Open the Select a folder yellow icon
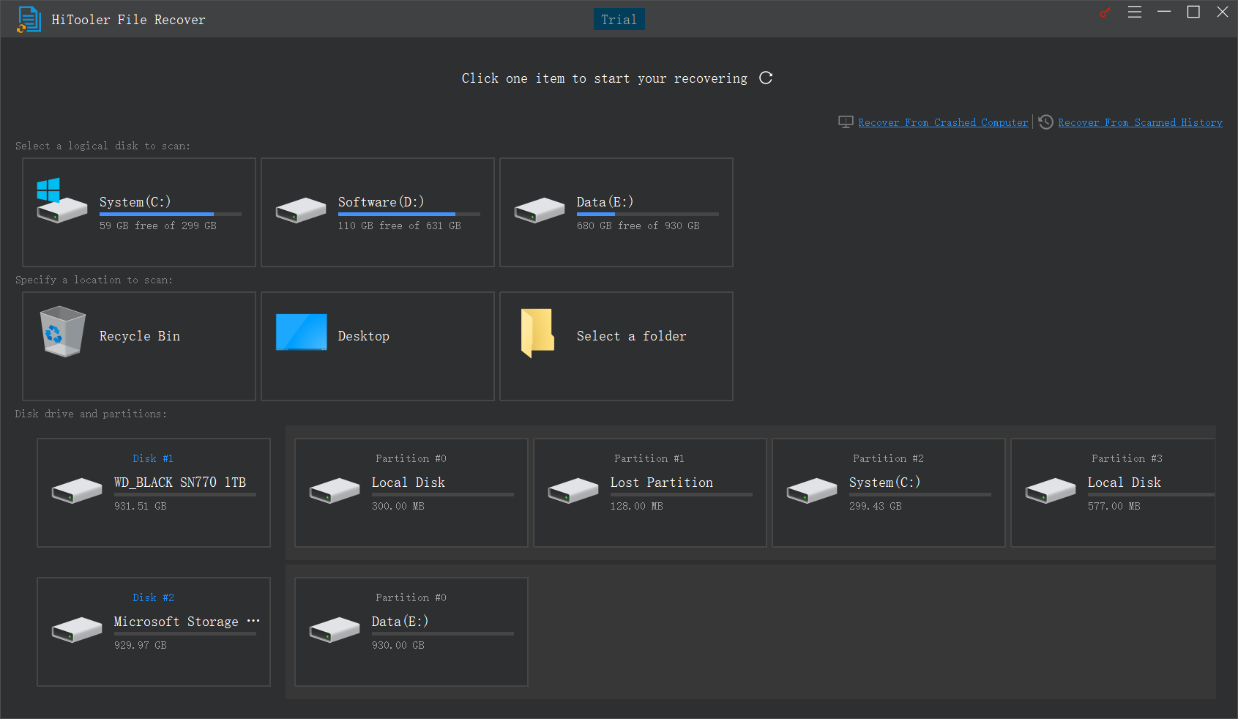The height and width of the screenshot is (719, 1238). (537, 331)
